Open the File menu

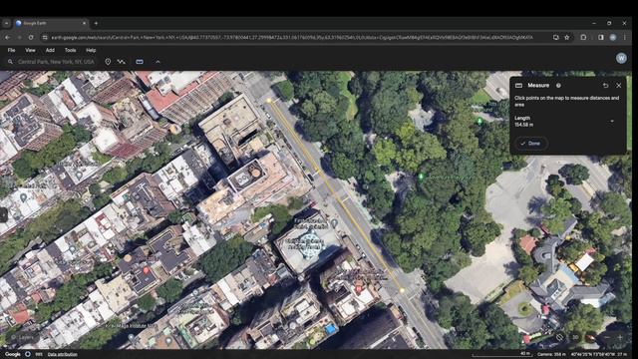(x=11, y=50)
